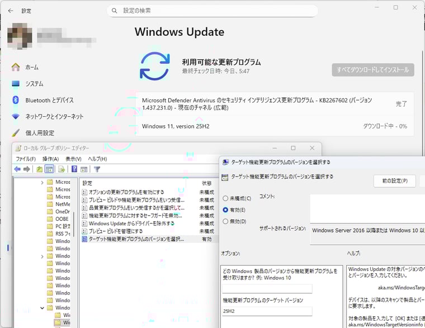Open the 操作(A) menu
The image size is (425, 328).
click(51, 159)
